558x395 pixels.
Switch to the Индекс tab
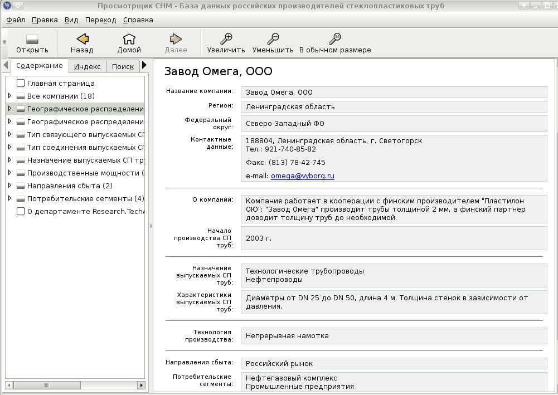click(87, 66)
